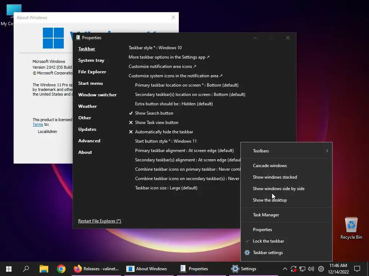Expand Toolbars submenu in context menu

pos(286,151)
